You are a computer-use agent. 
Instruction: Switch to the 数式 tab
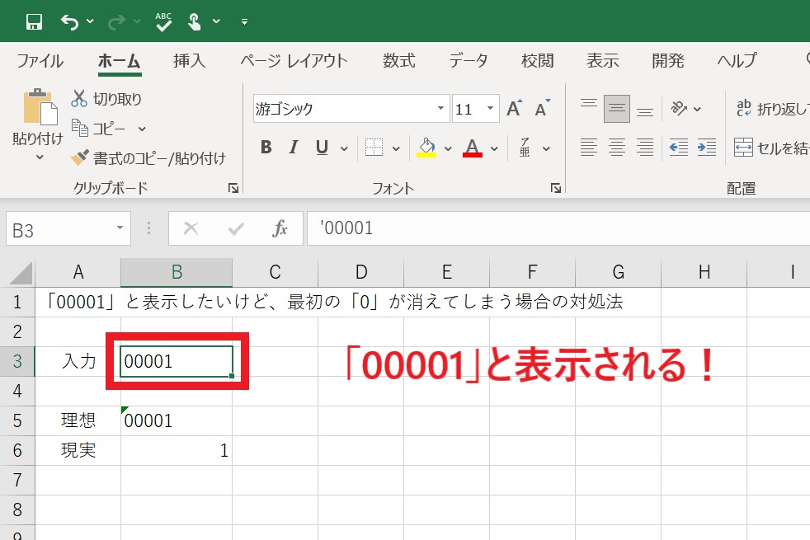398,61
